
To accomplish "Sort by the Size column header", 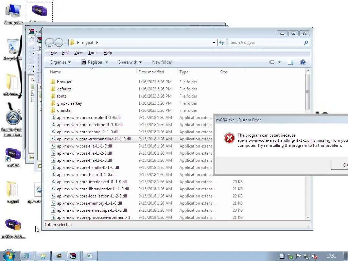I will [x=231, y=72].
